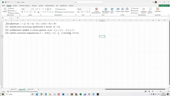The image size is (170, 96).
Task: Click the fill color bucket icon
Action: click(x=35, y=12)
